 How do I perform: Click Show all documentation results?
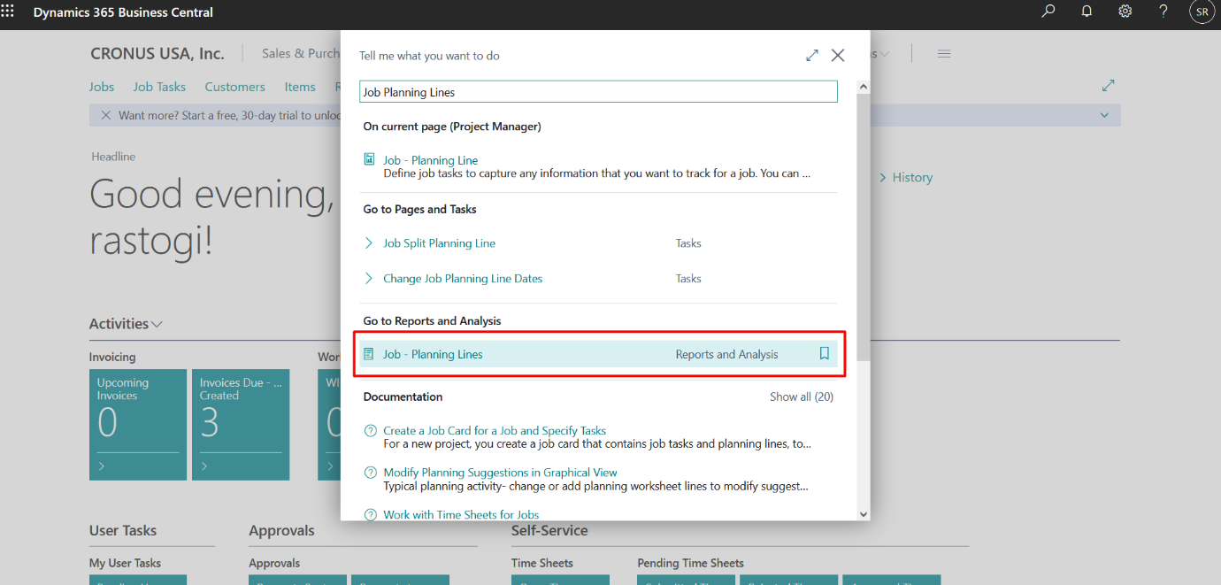(x=801, y=396)
